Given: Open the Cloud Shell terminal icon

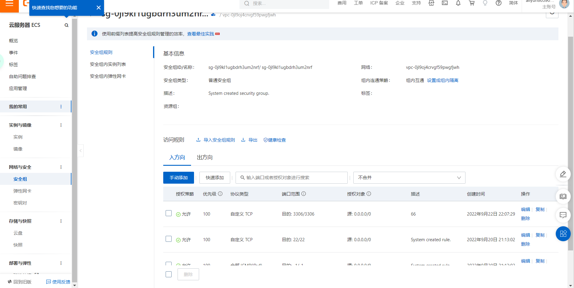Looking at the screenshot, I should [x=445, y=3].
